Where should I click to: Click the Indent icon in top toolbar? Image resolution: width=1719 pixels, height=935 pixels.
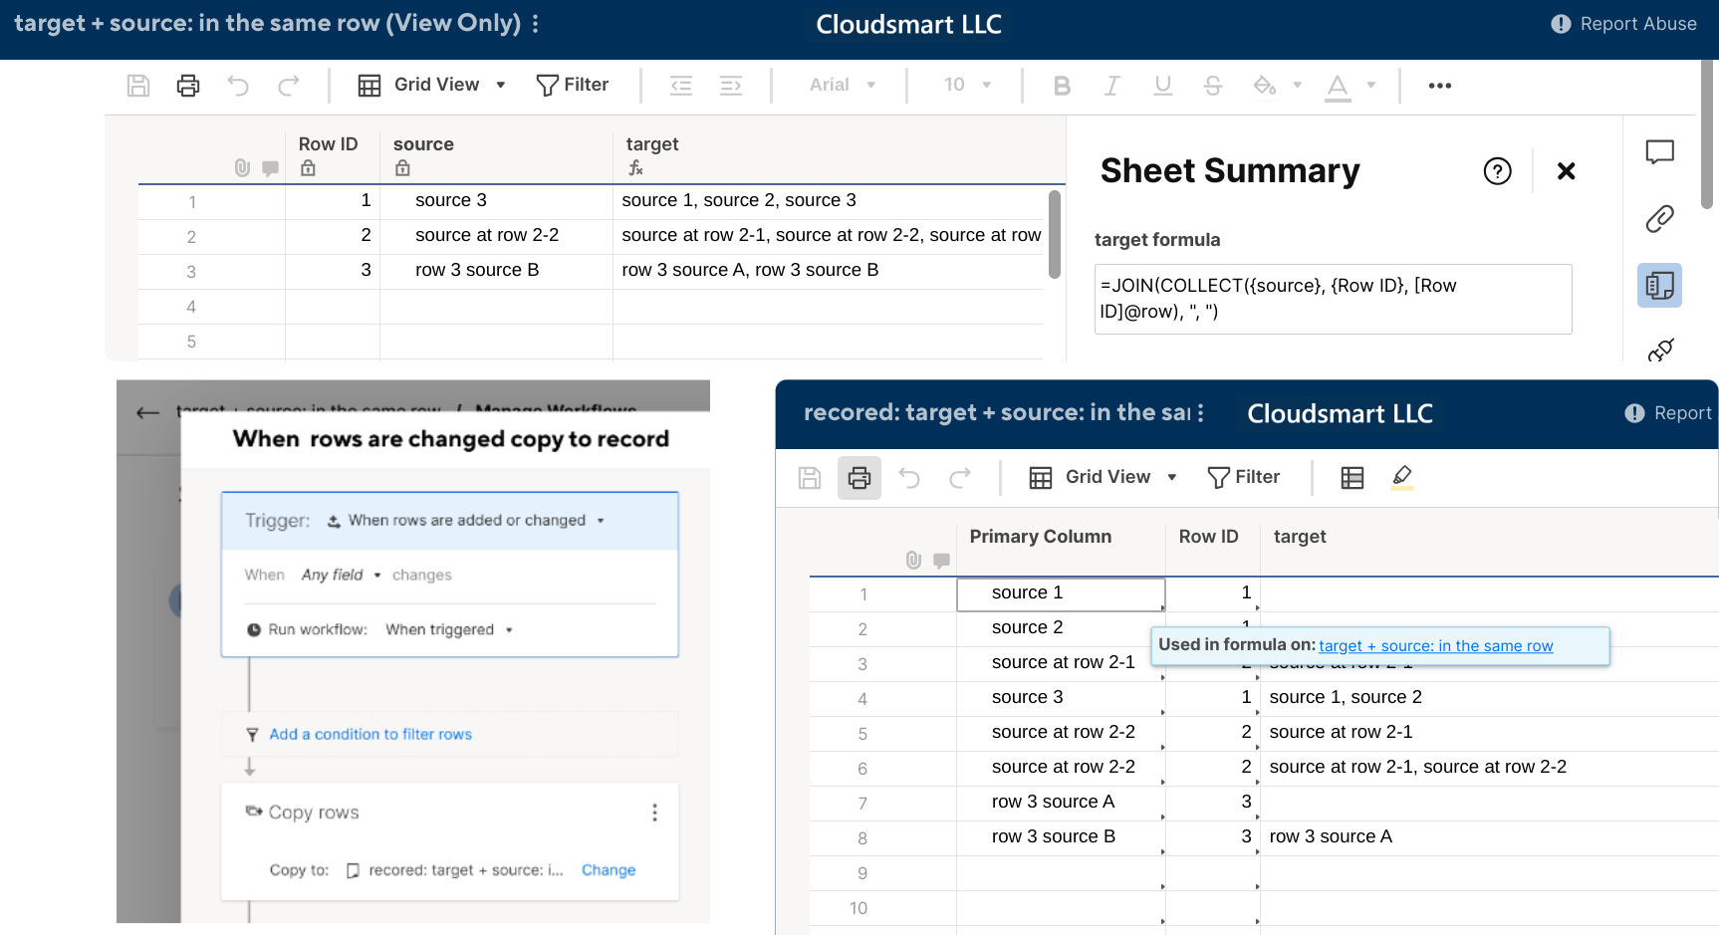pos(731,86)
